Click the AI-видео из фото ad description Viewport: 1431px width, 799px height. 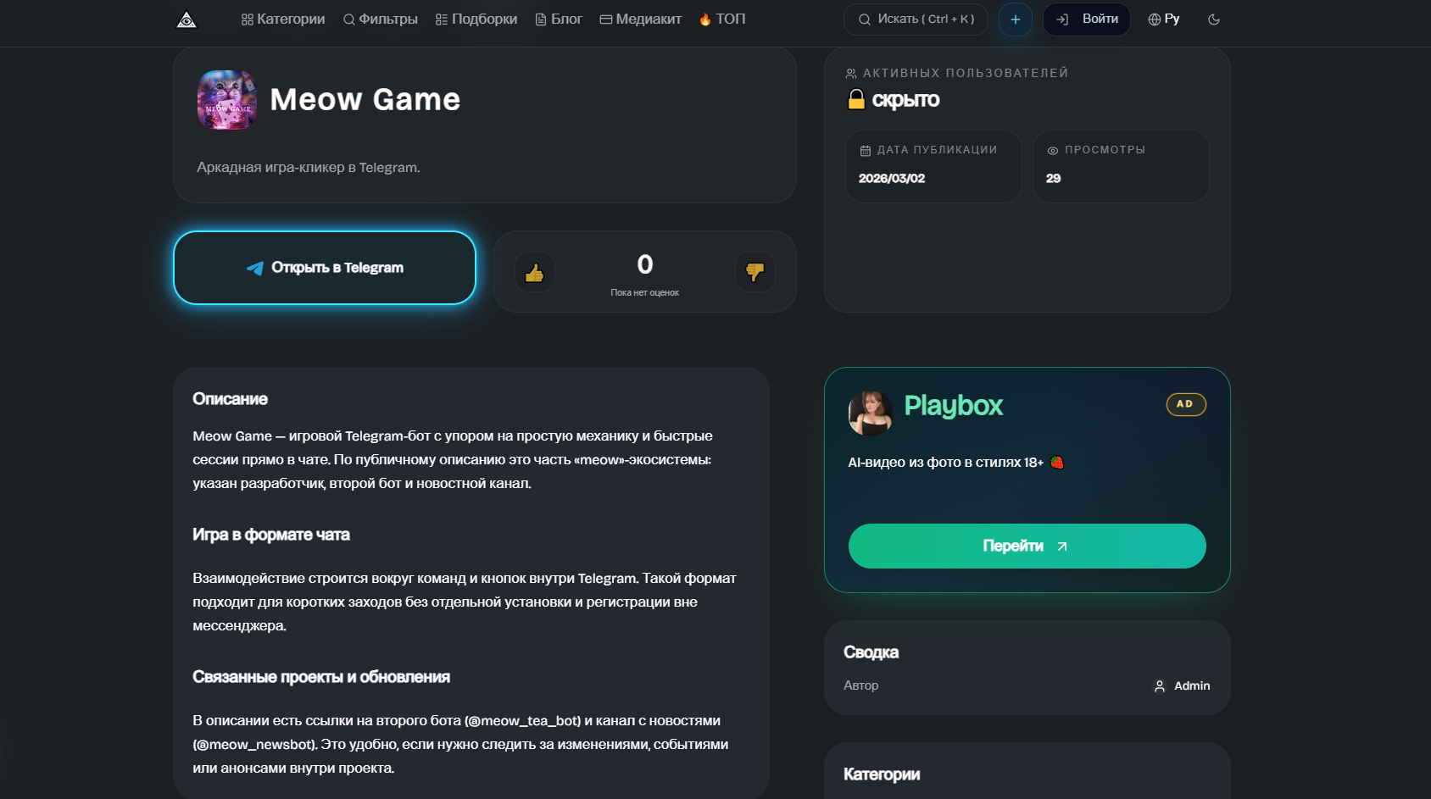(x=956, y=463)
